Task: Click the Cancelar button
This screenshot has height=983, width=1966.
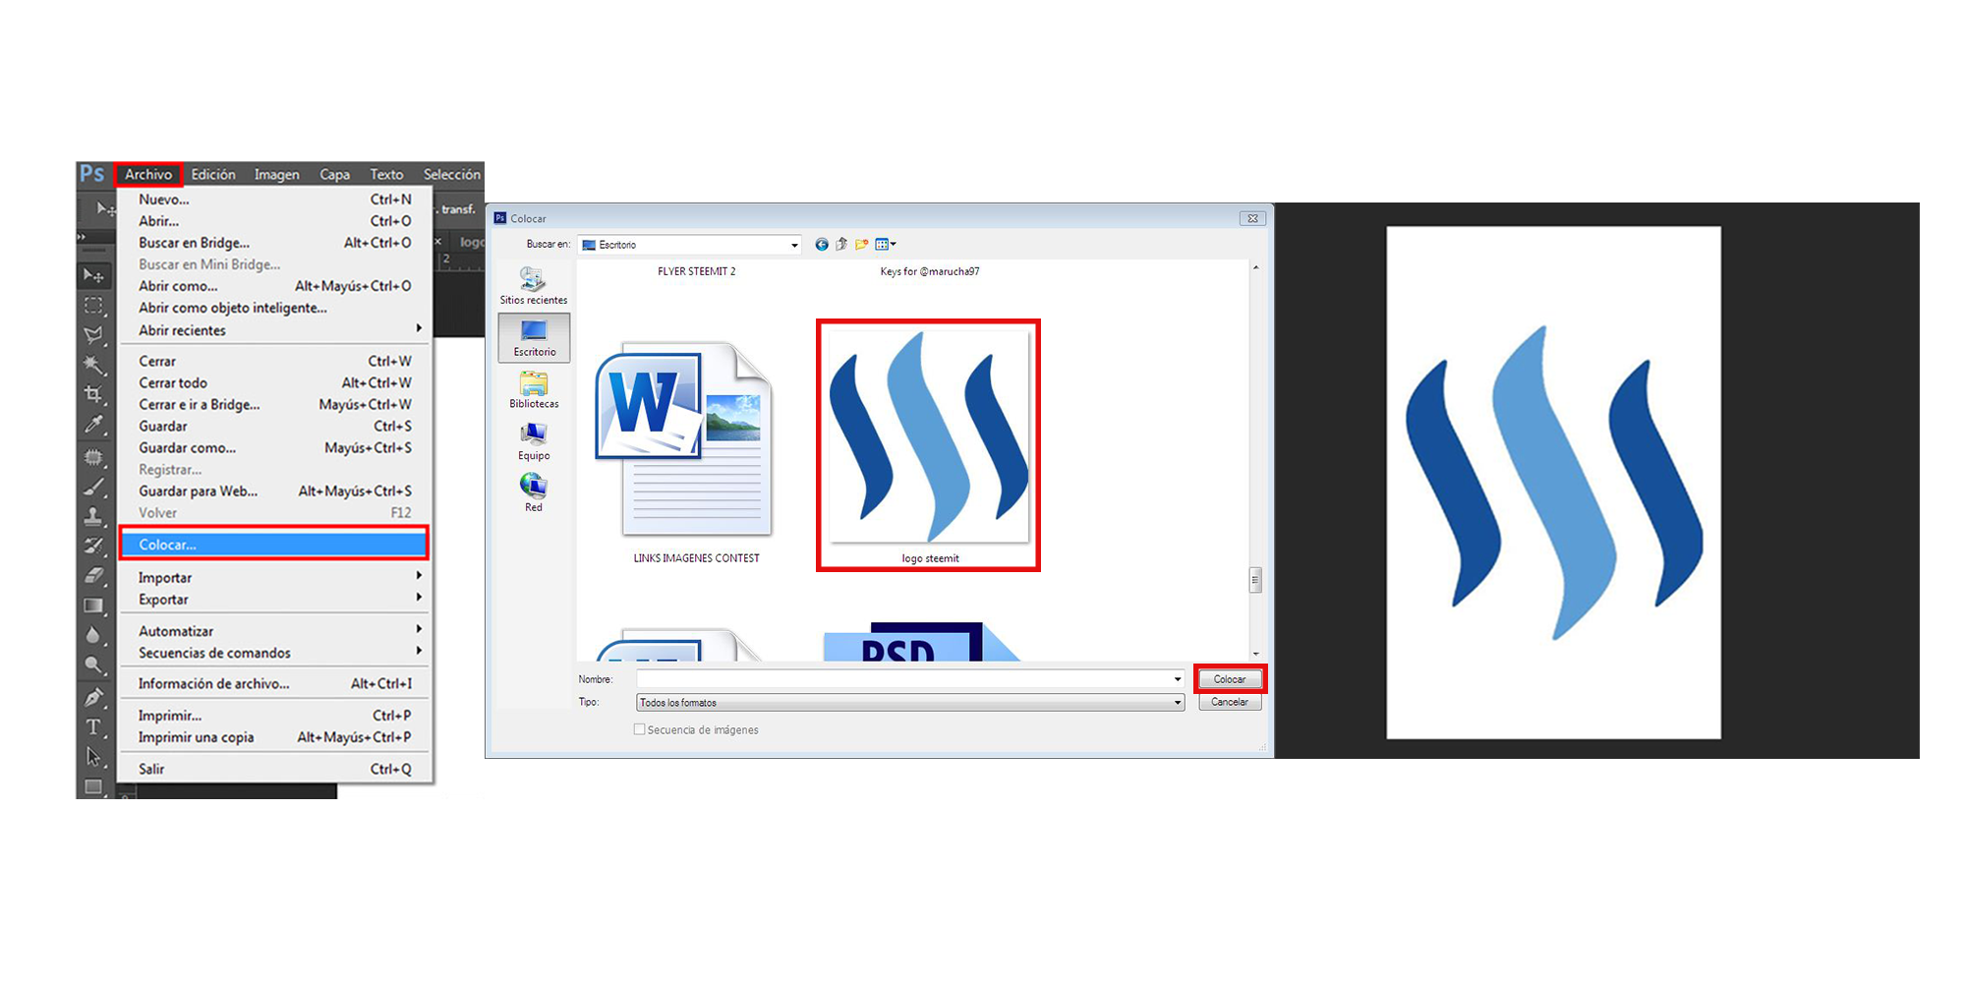Action: click(1230, 702)
